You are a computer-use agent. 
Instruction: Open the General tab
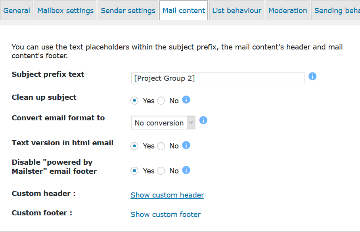(x=17, y=11)
